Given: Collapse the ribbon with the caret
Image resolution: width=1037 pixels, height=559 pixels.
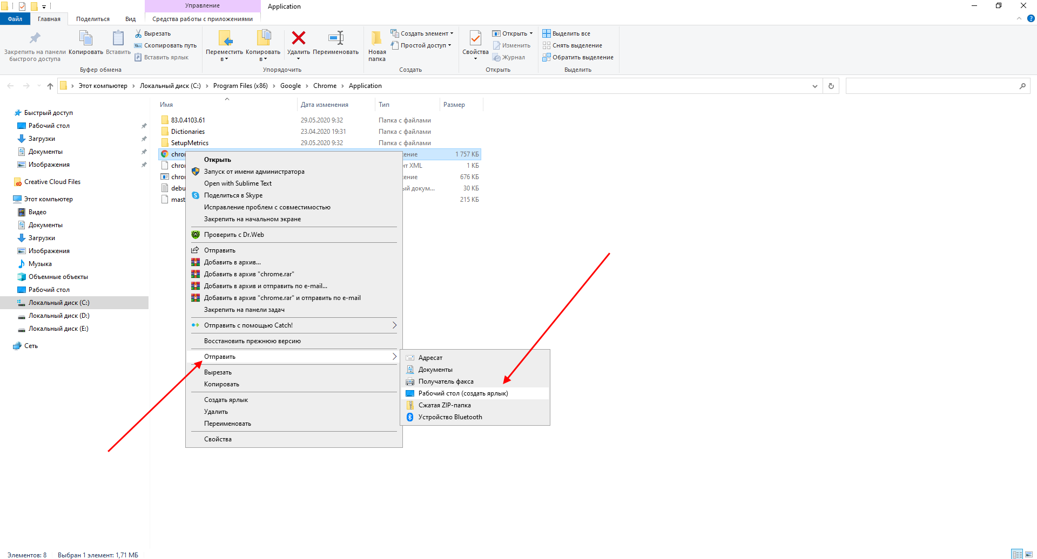Looking at the screenshot, I should click(1019, 18).
